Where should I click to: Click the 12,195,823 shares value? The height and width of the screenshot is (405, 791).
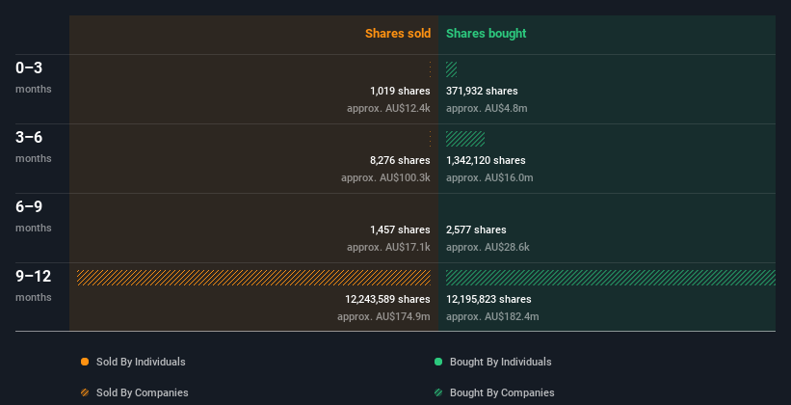point(488,299)
